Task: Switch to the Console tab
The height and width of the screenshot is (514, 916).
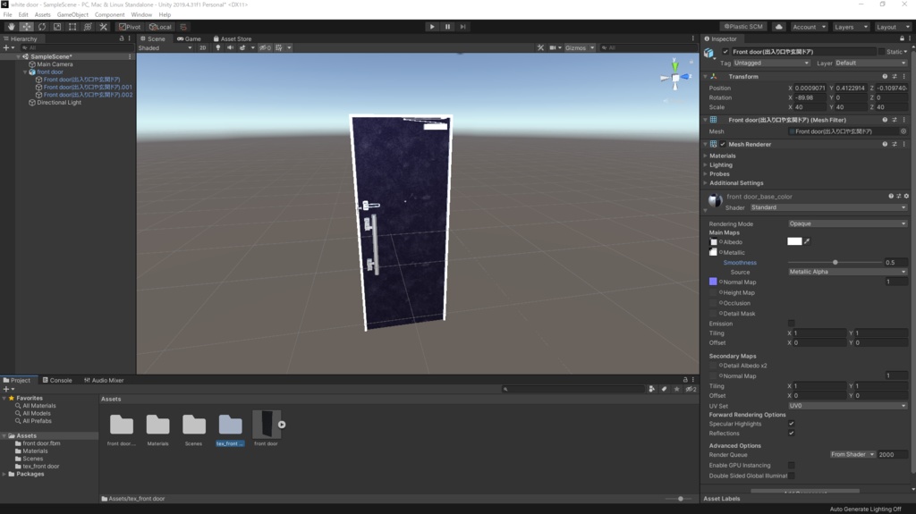Action: coord(57,380)
